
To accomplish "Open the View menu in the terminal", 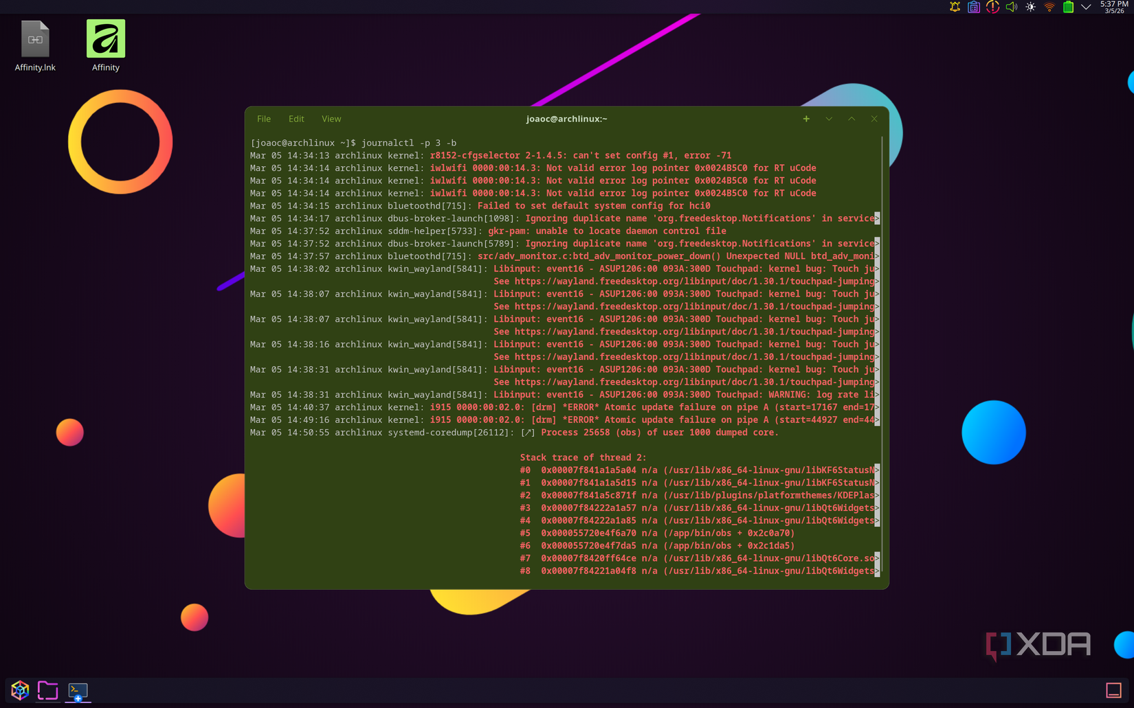I will (331, 119).
